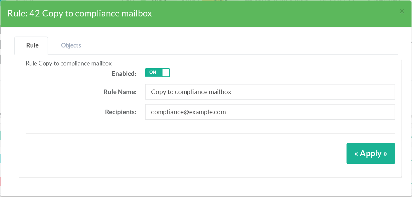Switch to the Objects tab
412x197 pixels.
(71, 45)
